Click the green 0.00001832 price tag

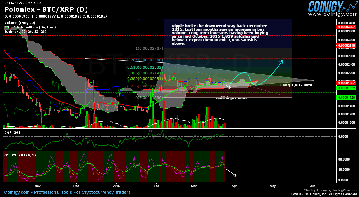[346, 88]
